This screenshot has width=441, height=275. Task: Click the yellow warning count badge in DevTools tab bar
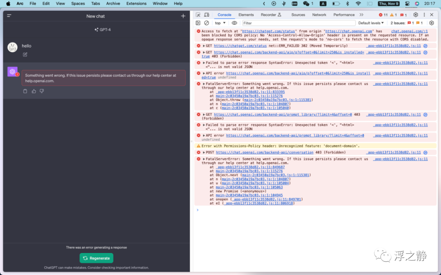tap(394, 15)
